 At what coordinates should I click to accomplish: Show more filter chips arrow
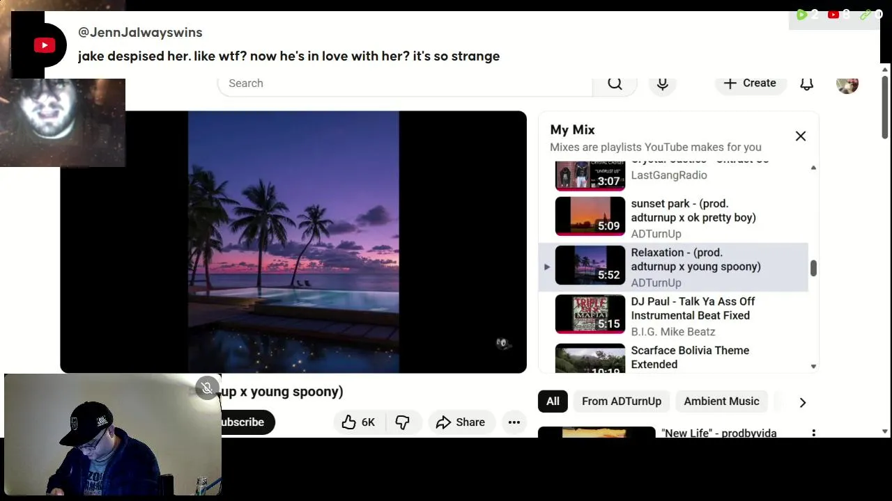(x=802, y=402)
